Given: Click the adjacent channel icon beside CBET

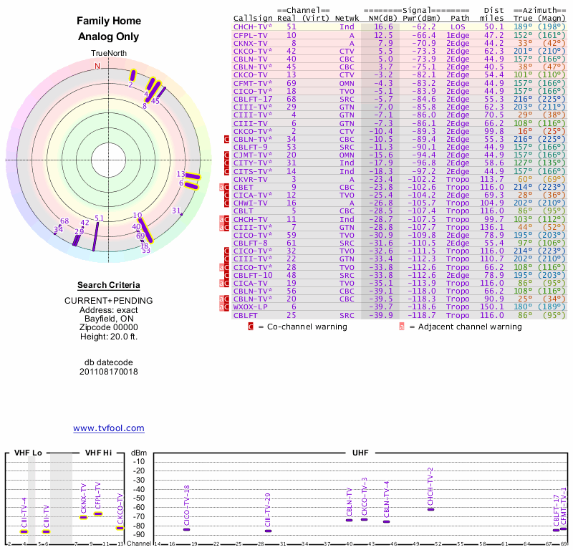Looking at the screenshot, I should pos(221,187).
